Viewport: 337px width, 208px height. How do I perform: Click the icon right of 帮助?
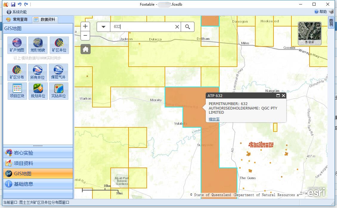tap(331, 12)
